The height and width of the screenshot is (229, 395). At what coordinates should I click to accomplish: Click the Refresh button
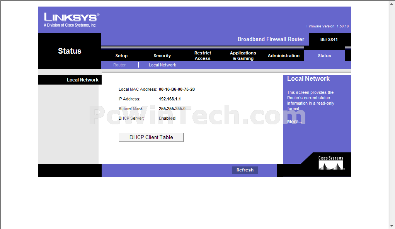pyautogui.click(x=245, y=170)
